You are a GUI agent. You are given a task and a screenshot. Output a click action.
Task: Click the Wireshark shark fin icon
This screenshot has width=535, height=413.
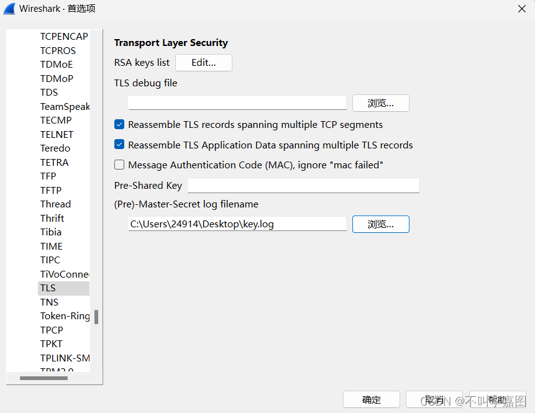[9, 9]
